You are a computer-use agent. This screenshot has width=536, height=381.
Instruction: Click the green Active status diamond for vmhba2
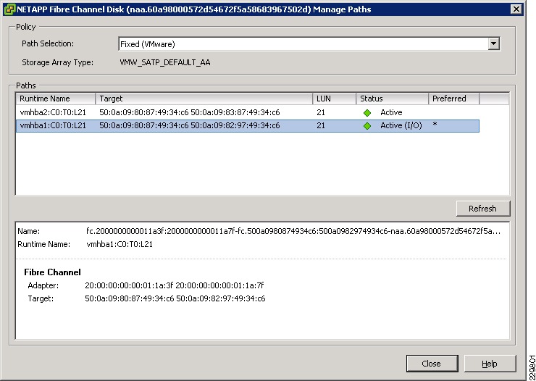(367, 113)
